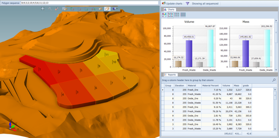Click the Update charts button
279x138 pixels.
[x=172, y=3]
